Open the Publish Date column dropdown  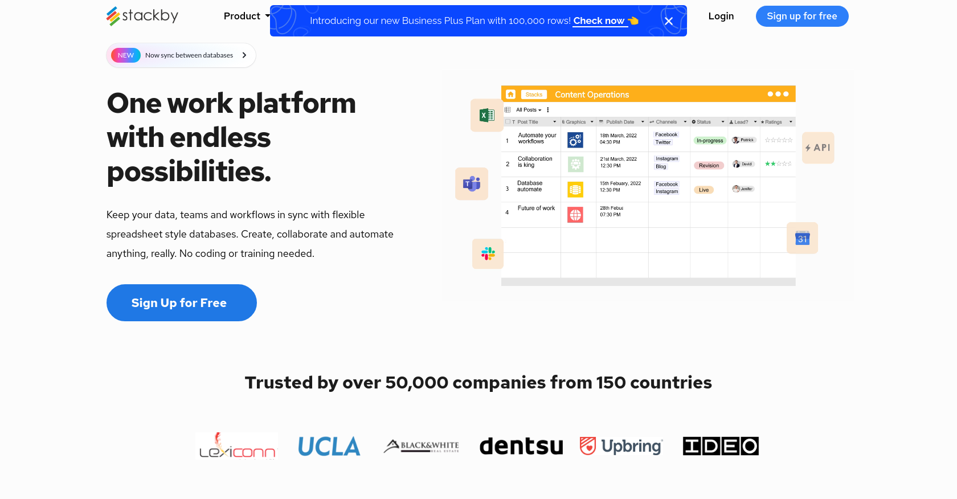(x=643, y=122)
